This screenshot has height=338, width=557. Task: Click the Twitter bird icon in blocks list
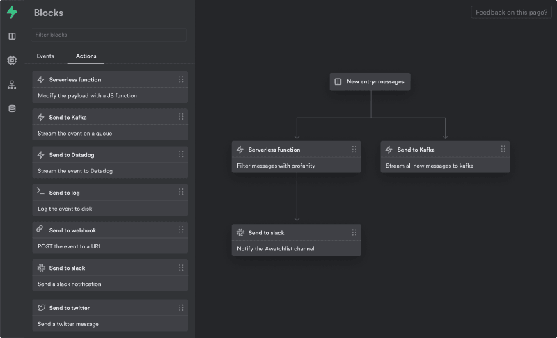tap(40, 307)
